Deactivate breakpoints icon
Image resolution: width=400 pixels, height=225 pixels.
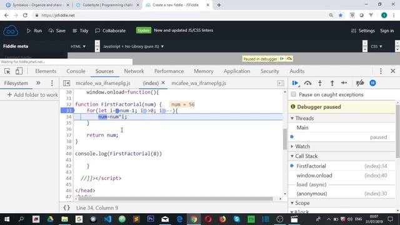point(360,83)
